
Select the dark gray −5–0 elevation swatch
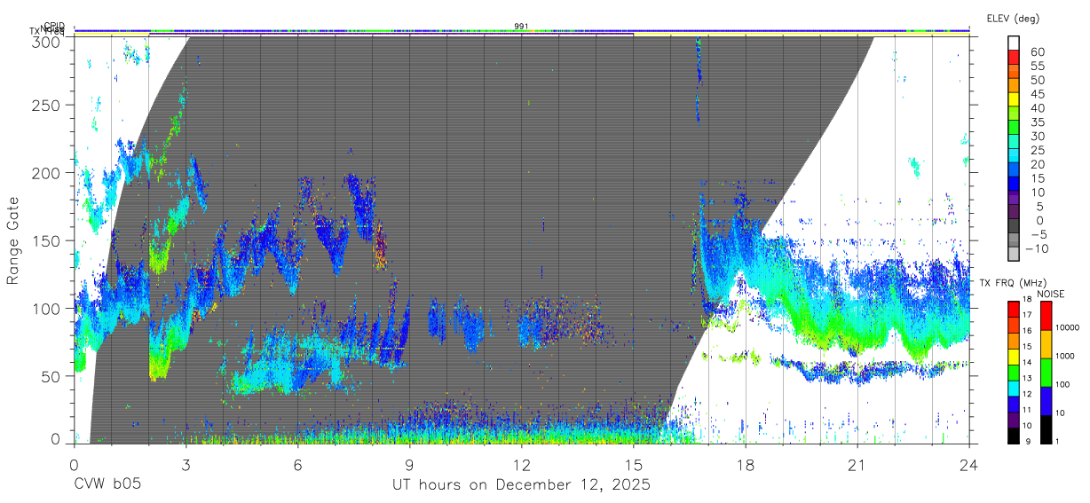pyautogui.click(x=1014, y=227)
